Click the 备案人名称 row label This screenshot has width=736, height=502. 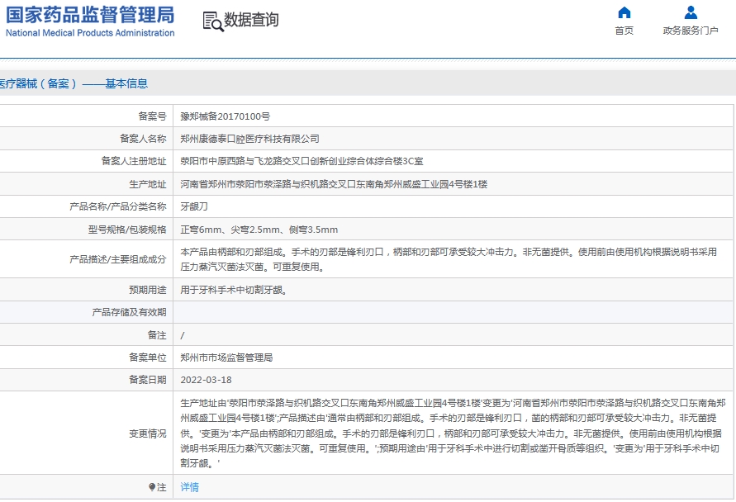(143, 139)
